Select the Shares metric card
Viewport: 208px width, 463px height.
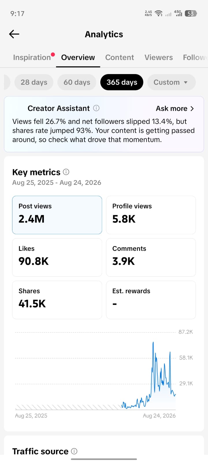pos(57,300)
